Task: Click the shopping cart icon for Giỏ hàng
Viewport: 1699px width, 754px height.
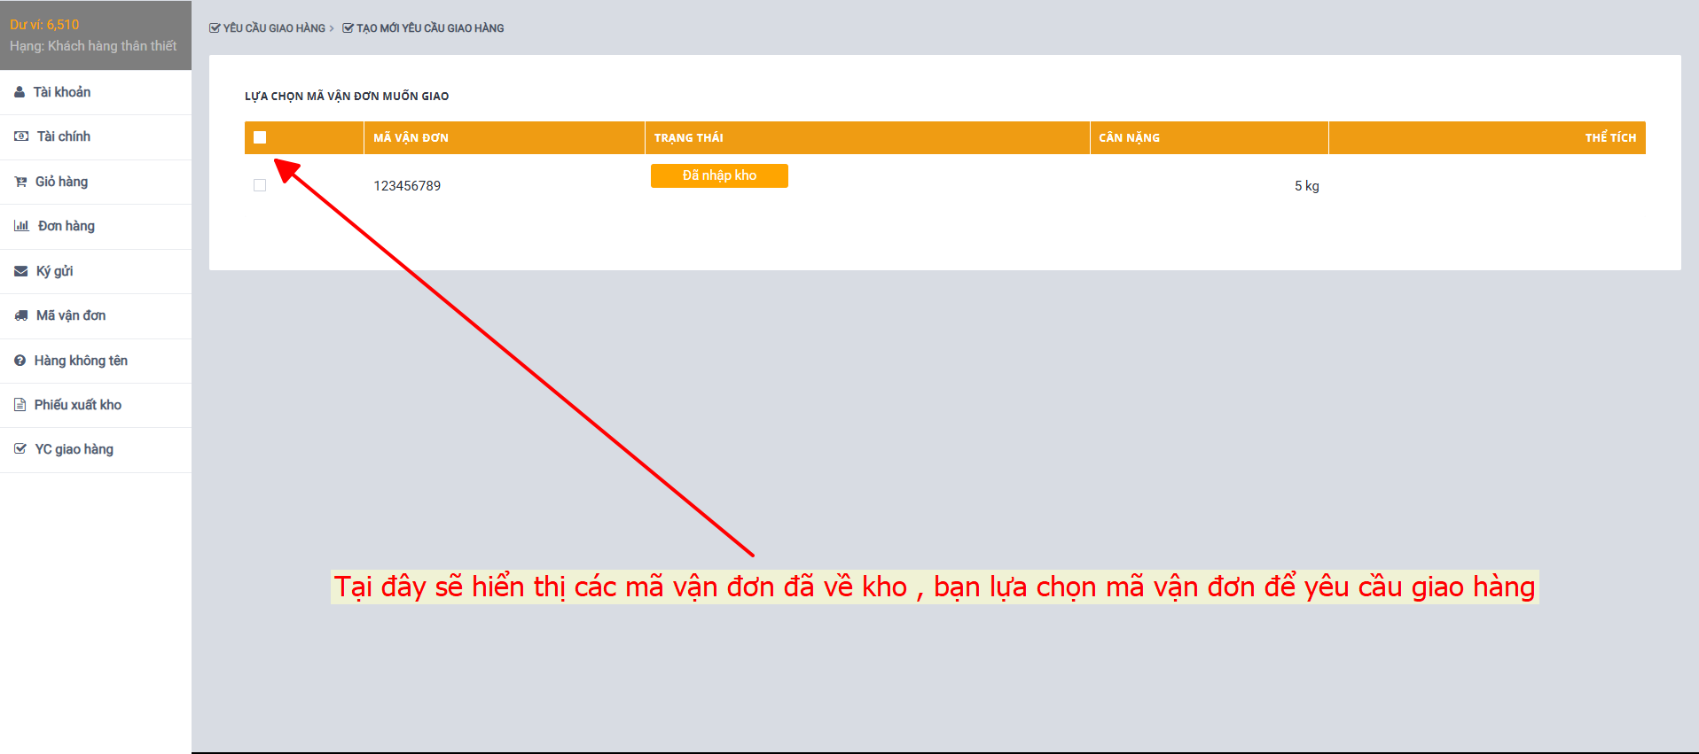Action: pyautogui.click(x=20, y=182)
